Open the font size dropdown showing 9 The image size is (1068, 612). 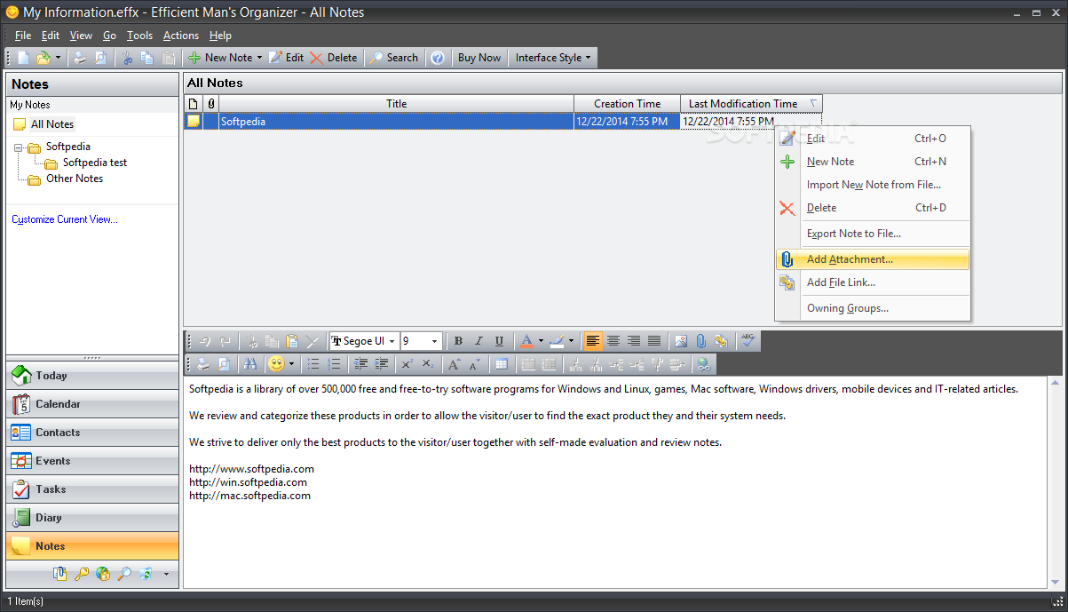[x=435, y=341]
